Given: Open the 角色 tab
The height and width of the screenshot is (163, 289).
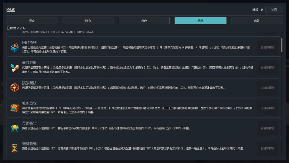Looking at the screenshot, I should click(144, 21).
